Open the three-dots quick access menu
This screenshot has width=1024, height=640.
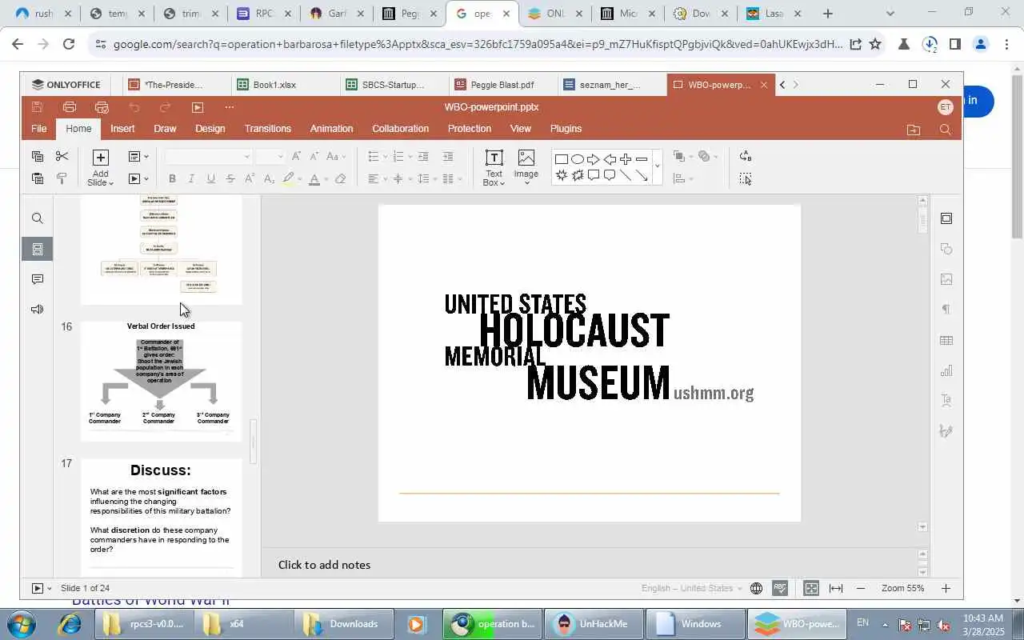tap(230, 107)
